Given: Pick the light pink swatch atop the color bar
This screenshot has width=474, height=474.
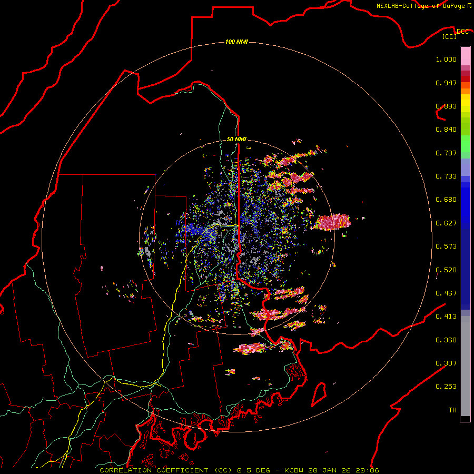Looking at the screenshot, I should pos(465,56).
